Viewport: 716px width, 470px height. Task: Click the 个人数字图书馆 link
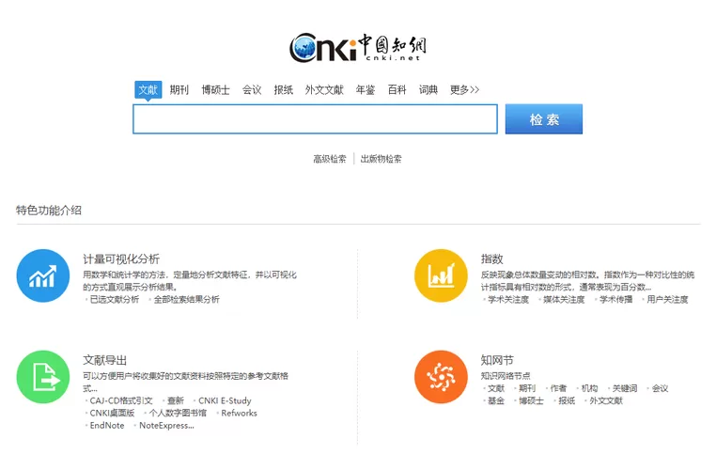178,414
